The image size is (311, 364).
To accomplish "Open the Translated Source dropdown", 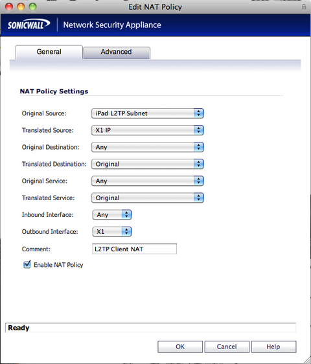I will (x=148, y=130).
